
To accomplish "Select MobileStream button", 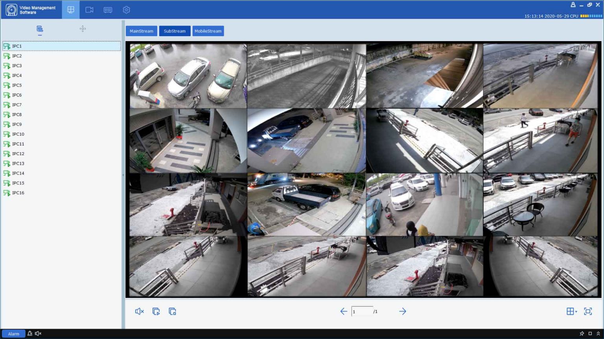I will [x=208, y=31].
